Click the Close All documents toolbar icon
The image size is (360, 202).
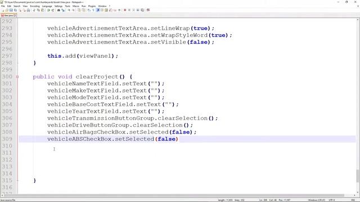click(24, 10)
